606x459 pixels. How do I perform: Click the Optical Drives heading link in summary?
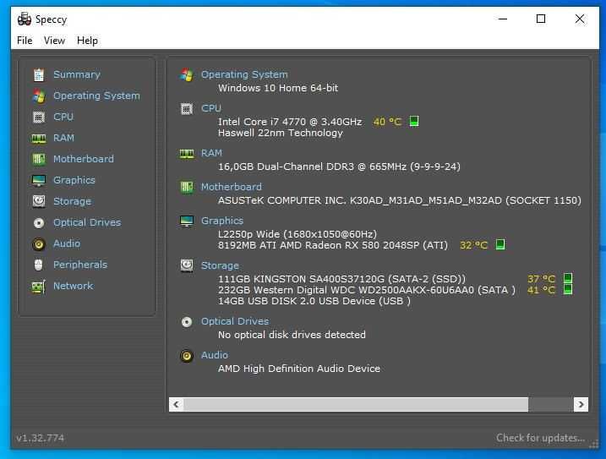point(235,321)
